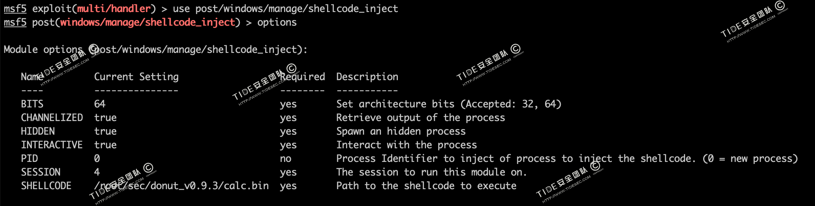Viewport: 815px width, 206px height.
Task: Click the typed 'options' command
Action: click(277, 22)
